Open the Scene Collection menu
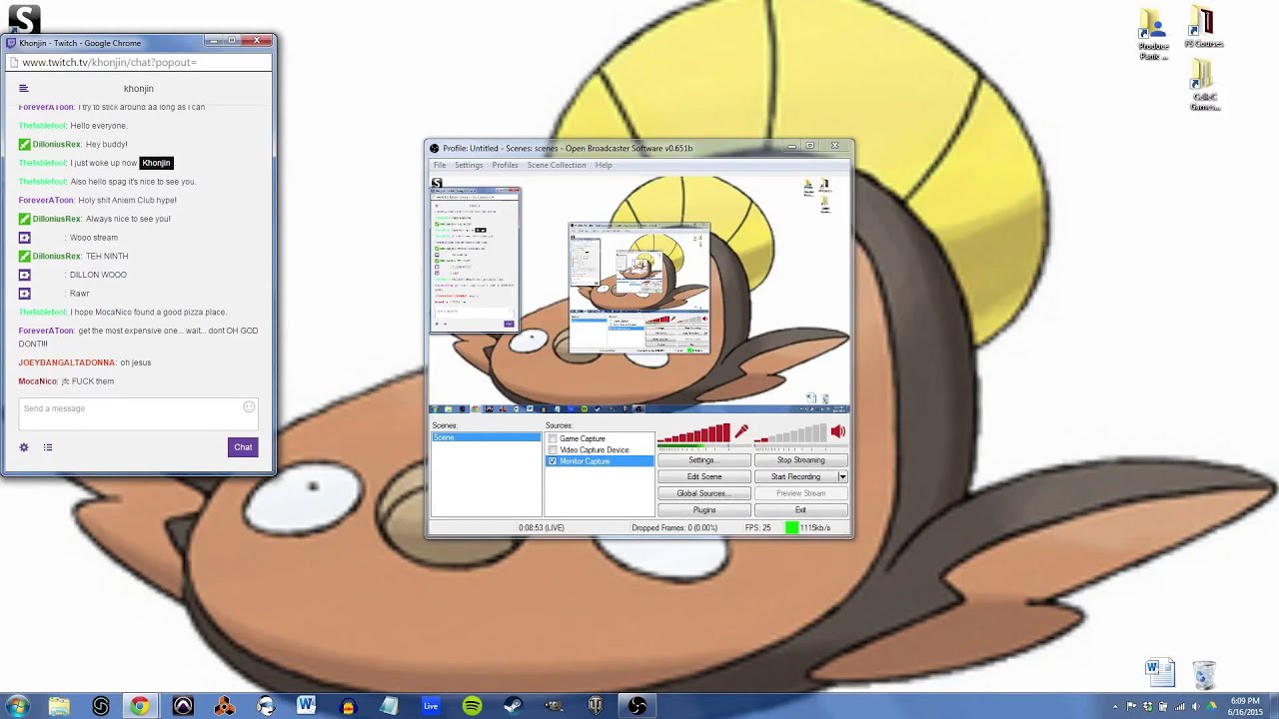This screenshot has width=1279, height=719. click(557, 165)
